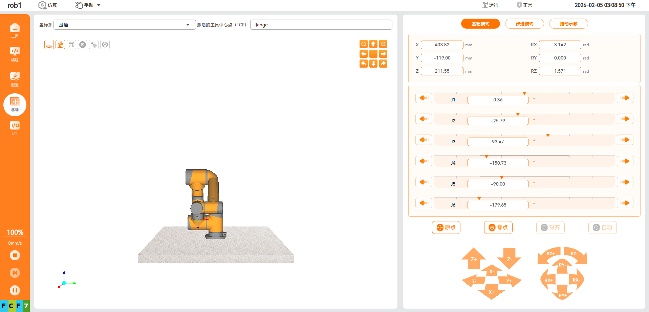This screenshot has width=649, height=312.
Task: Click the 原点 home position button
Action: (446, 227)
